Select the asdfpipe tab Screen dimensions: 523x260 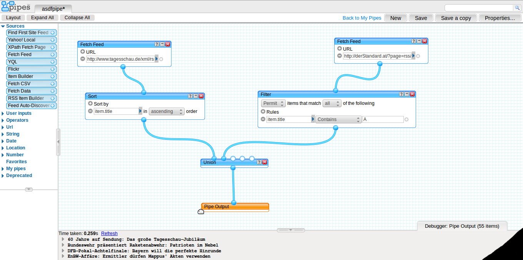[x=53, y=8]
